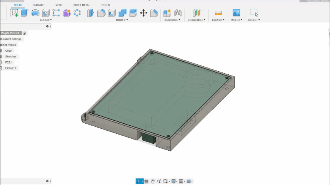The image size is (330, 185).
Task: Select Document Settings in the browser
Action: click(x=11, y=39)
